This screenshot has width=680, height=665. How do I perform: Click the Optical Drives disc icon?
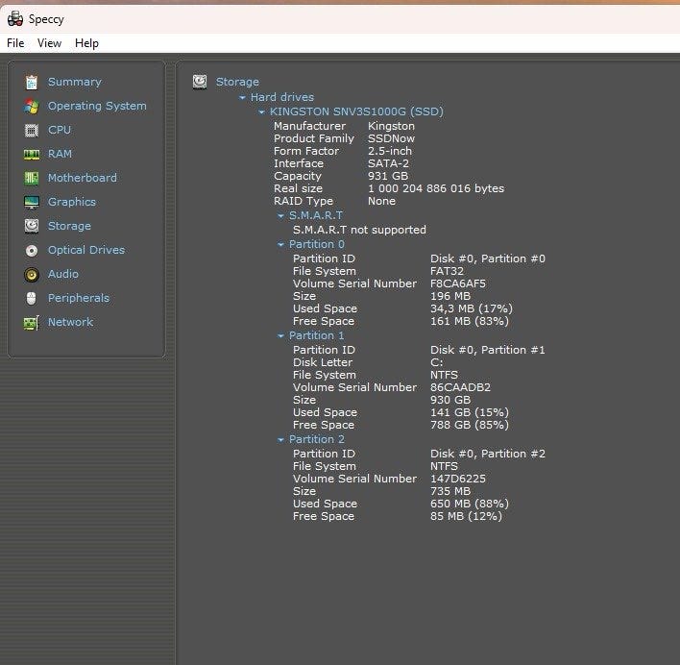pos(32,251)
